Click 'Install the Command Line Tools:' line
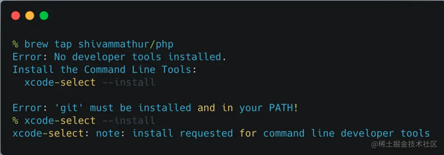This screenshot has width=444, height=155. pyautogui.click(x=104, y=69)
